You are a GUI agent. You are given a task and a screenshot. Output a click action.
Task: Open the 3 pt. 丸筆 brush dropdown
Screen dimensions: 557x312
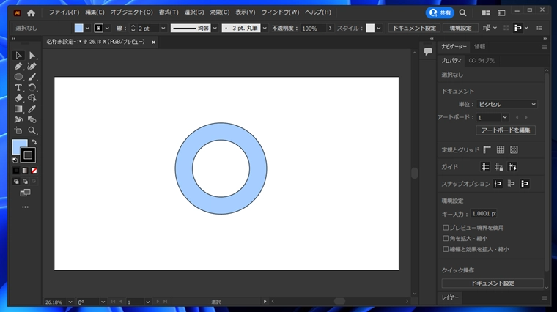coord(265,28)
